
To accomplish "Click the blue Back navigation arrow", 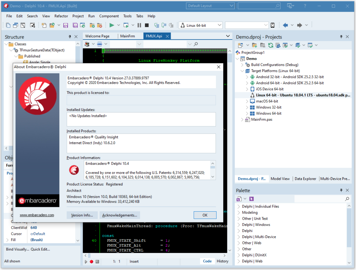I will tap(285, 25).
